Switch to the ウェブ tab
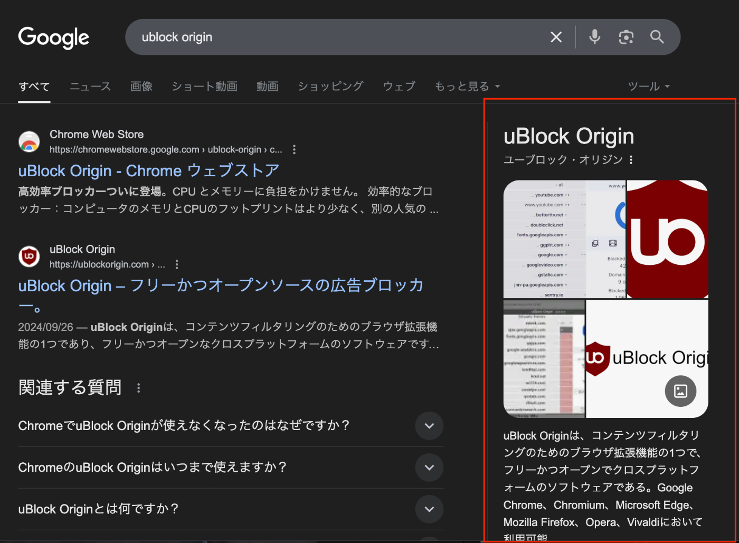Image resolution: width=739 pixels, height=543 pixels. [x=399, y=86]
